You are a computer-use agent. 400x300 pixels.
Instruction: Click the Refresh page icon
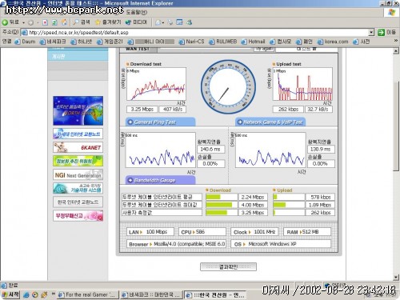[x=54, y=22]
